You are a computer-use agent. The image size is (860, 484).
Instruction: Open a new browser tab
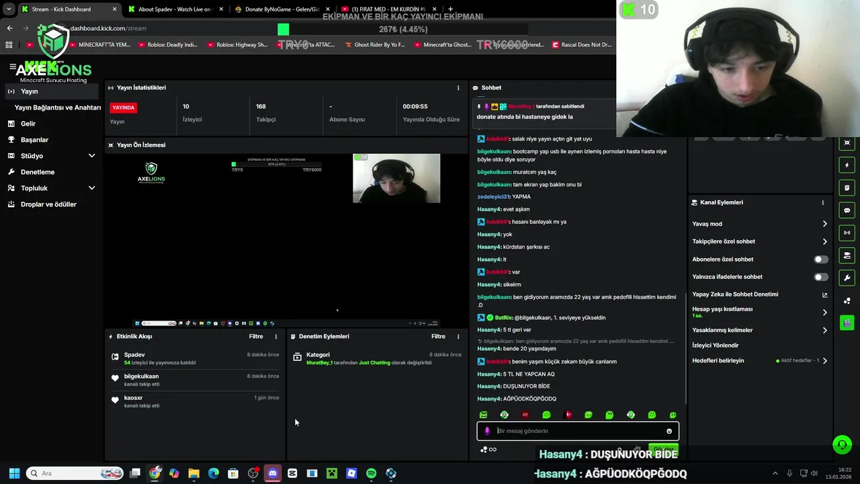[451, 9]
